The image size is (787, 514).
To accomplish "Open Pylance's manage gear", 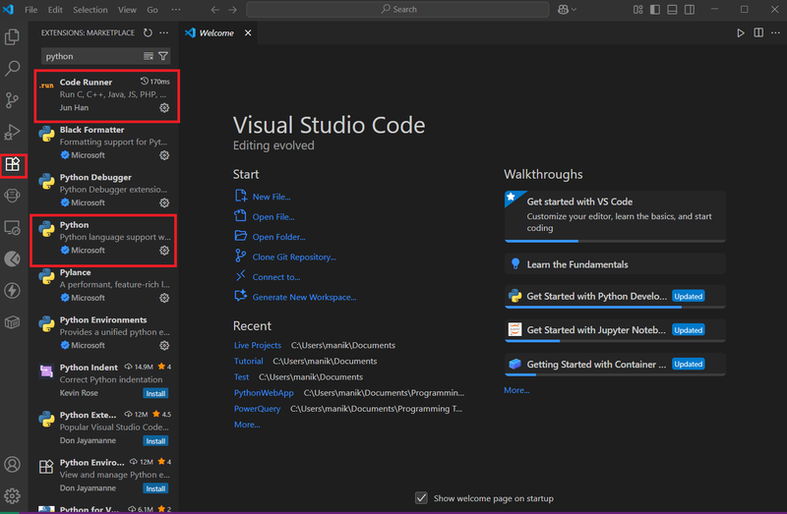I will tap(164, 298).
